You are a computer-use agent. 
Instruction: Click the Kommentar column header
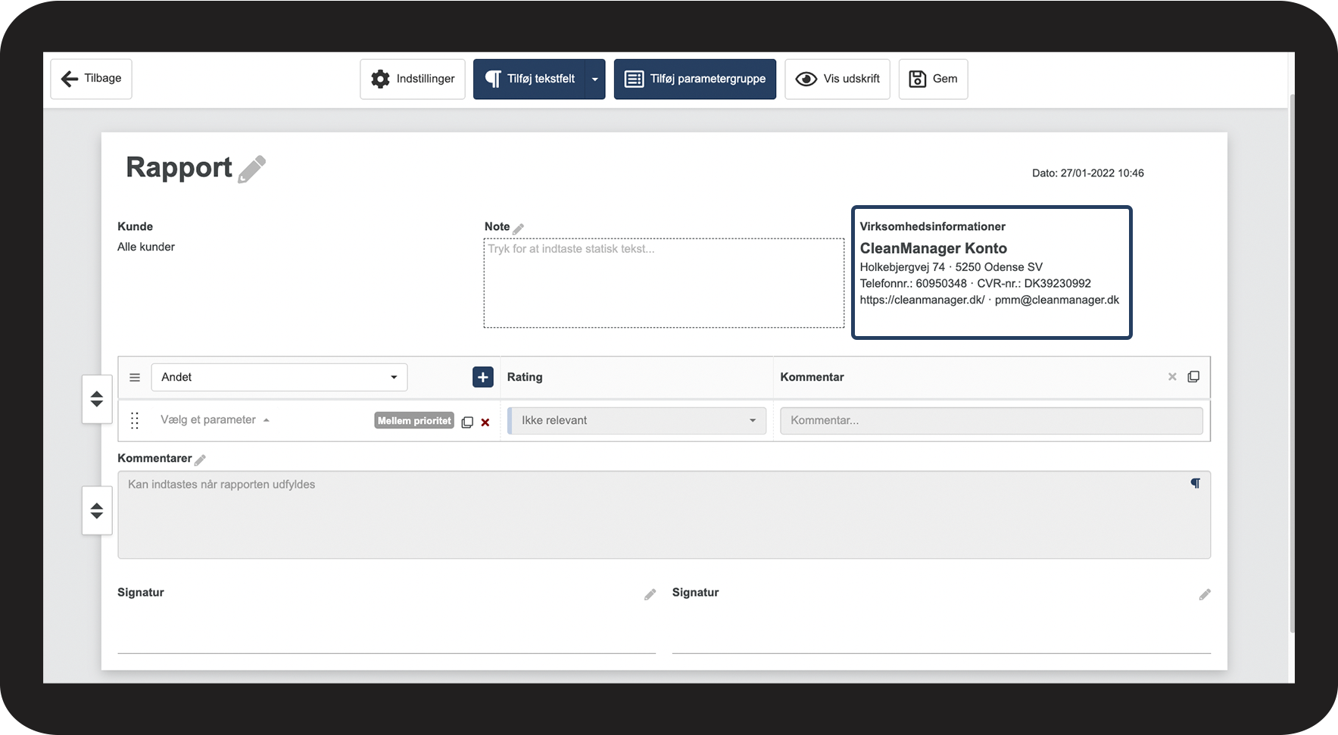coord(812,377)
